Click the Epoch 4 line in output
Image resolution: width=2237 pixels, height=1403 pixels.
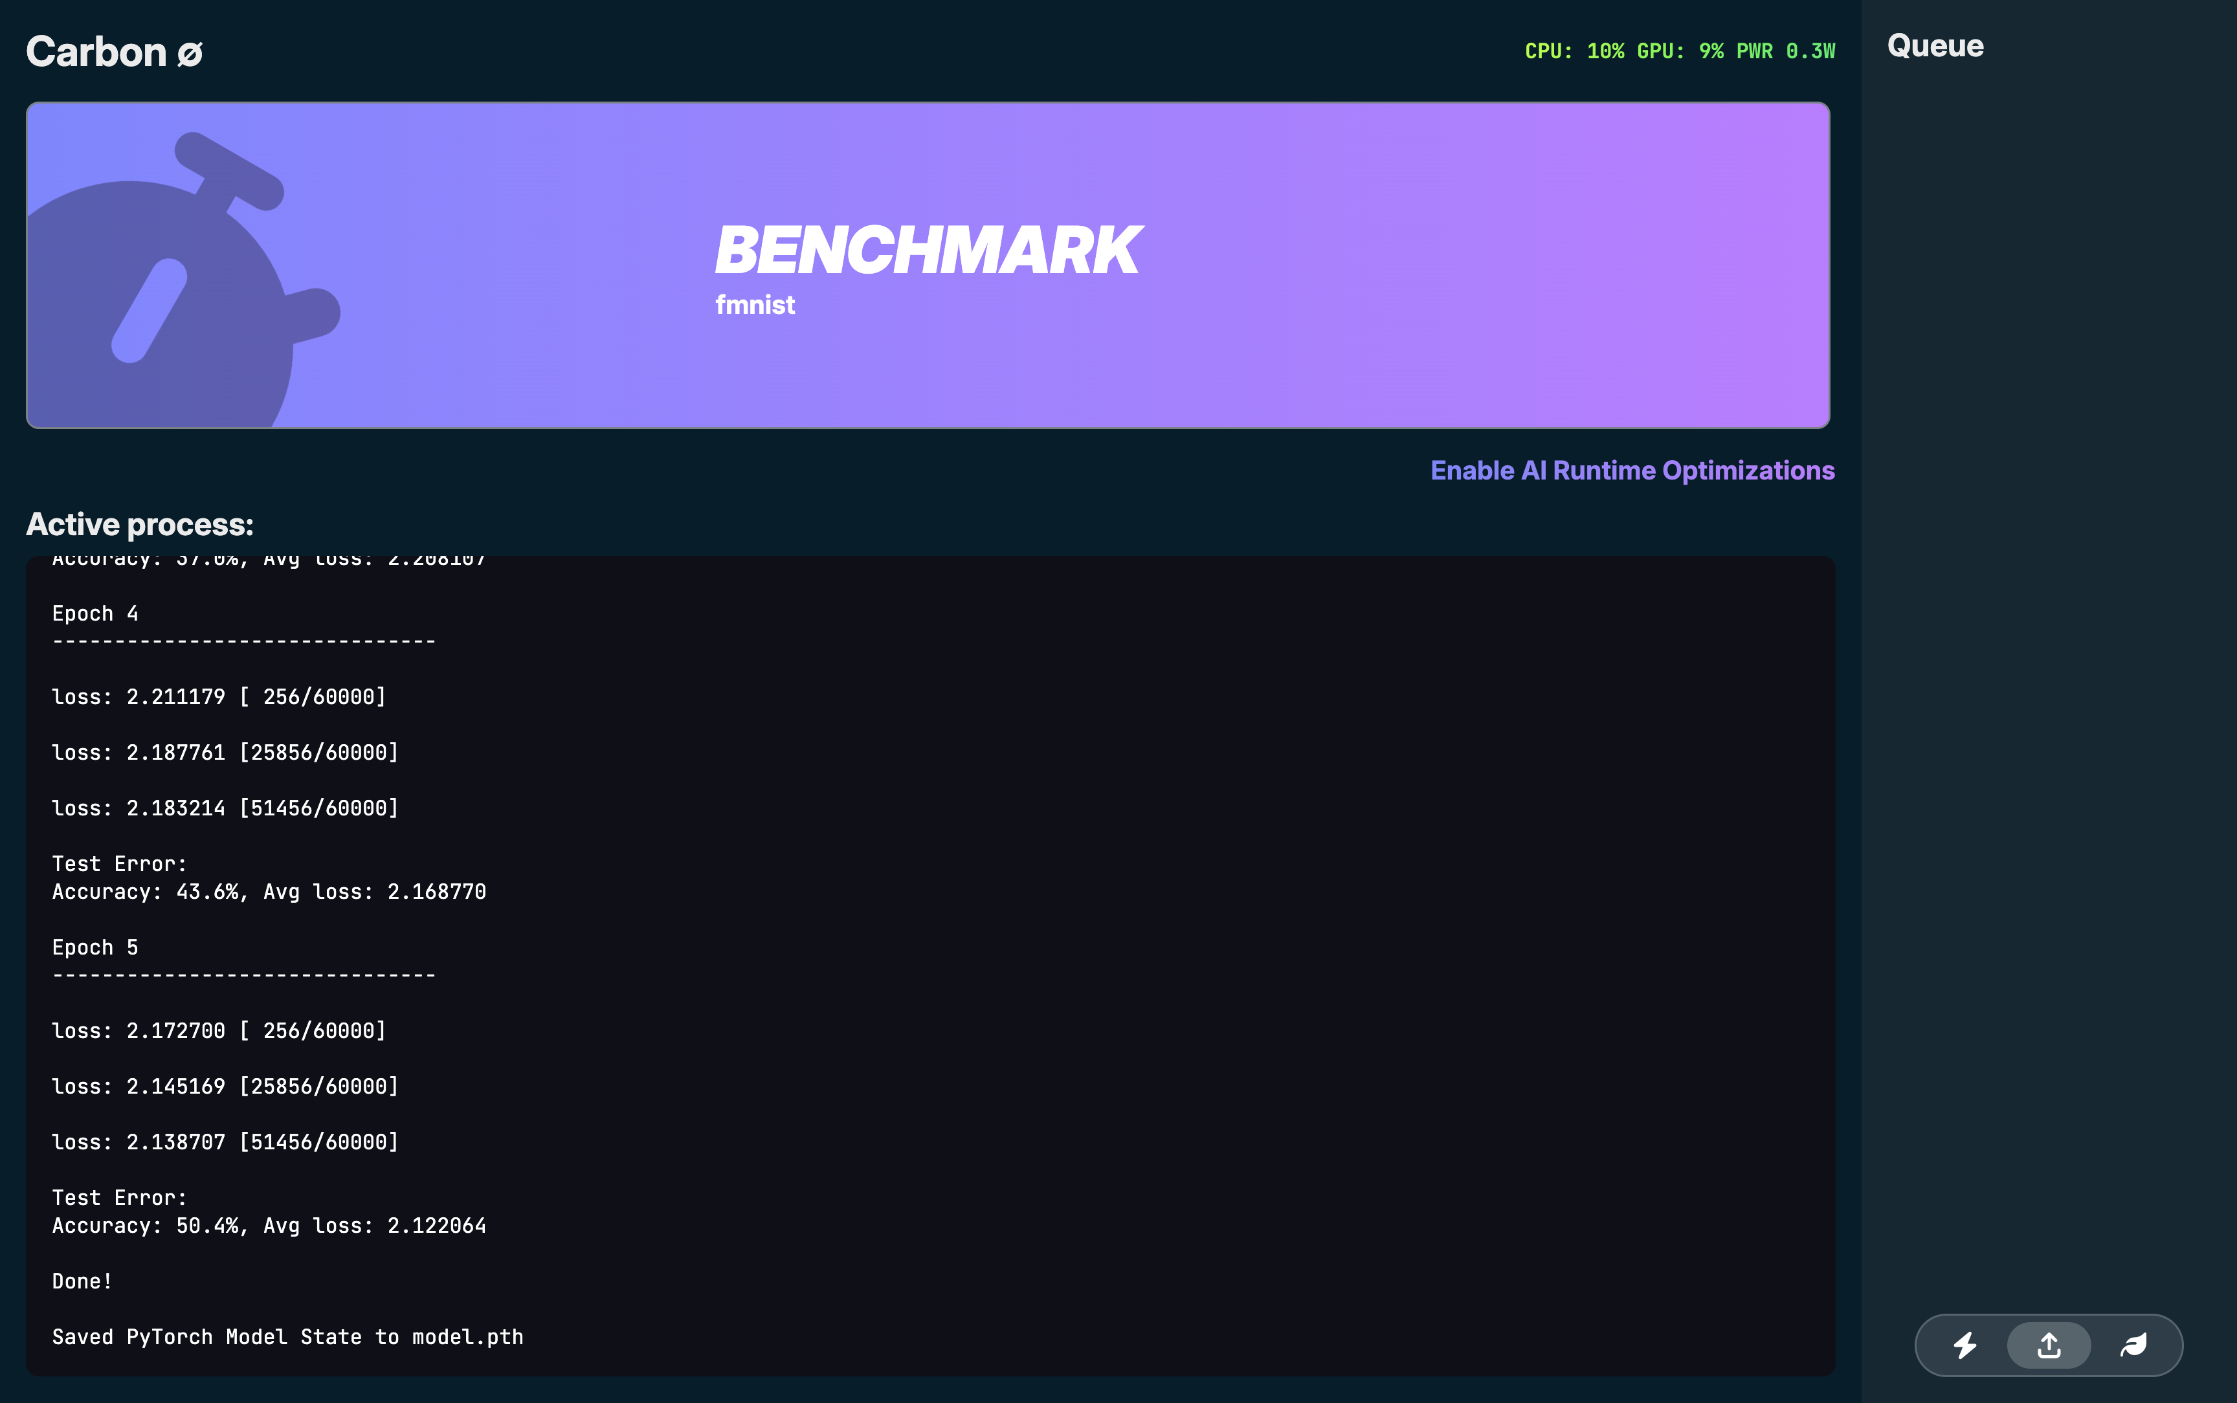coord(95,613)
